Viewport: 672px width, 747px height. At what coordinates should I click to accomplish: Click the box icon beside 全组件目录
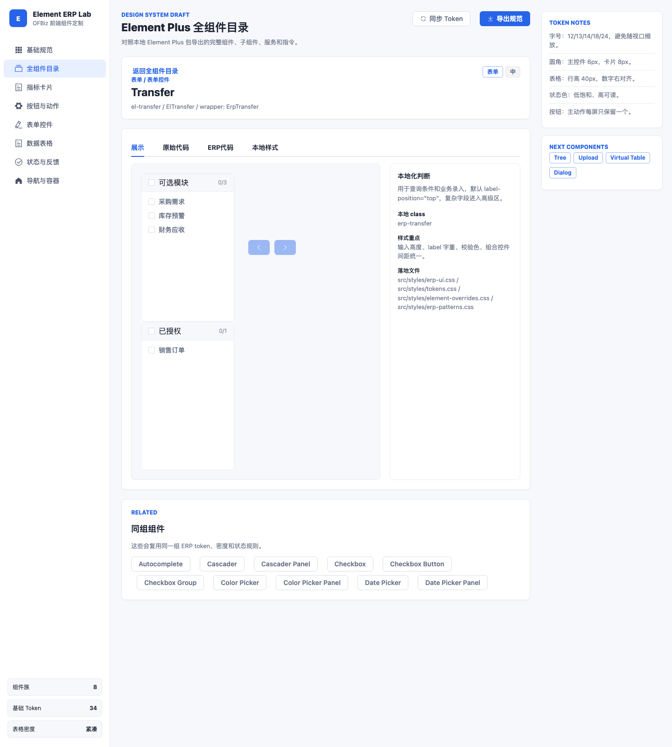point(19,69)
